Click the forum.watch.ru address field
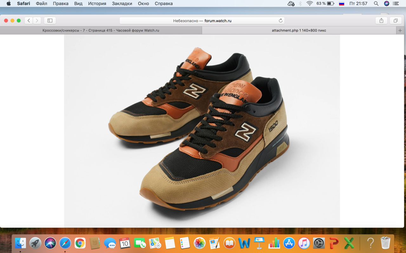Screen dimensions: 406x253 point(202,21)
